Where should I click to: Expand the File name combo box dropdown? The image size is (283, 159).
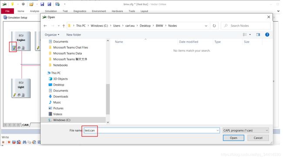218,130
